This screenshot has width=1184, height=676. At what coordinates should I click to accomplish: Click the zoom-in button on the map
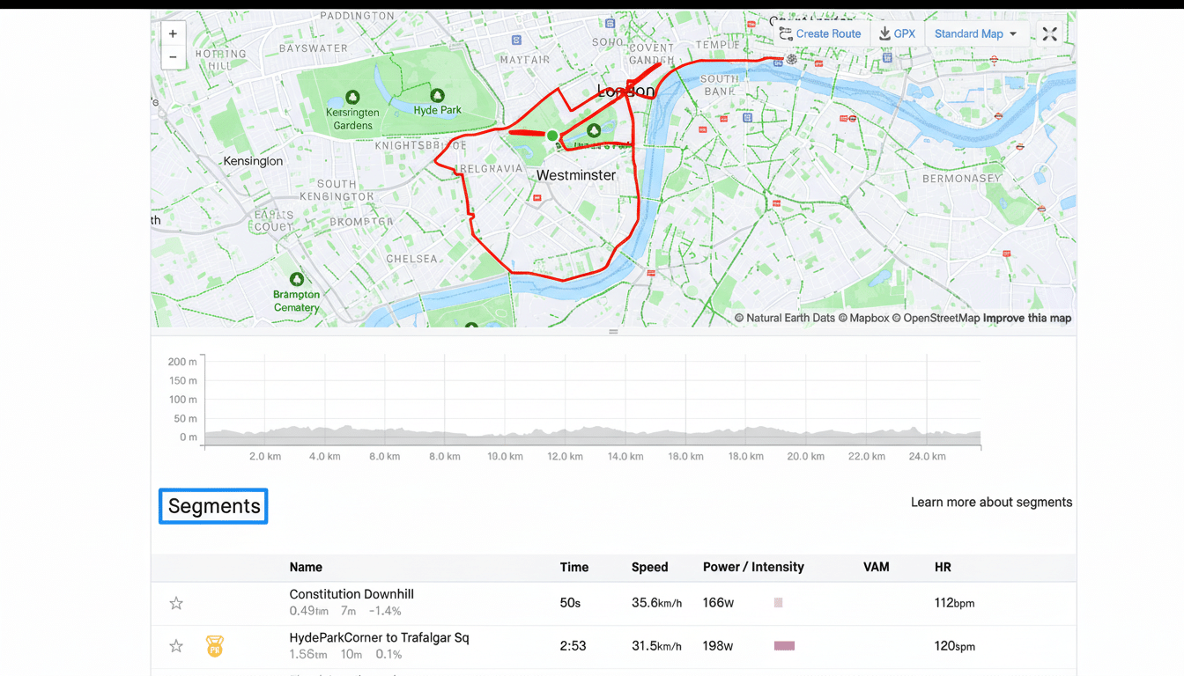[173, 33]
